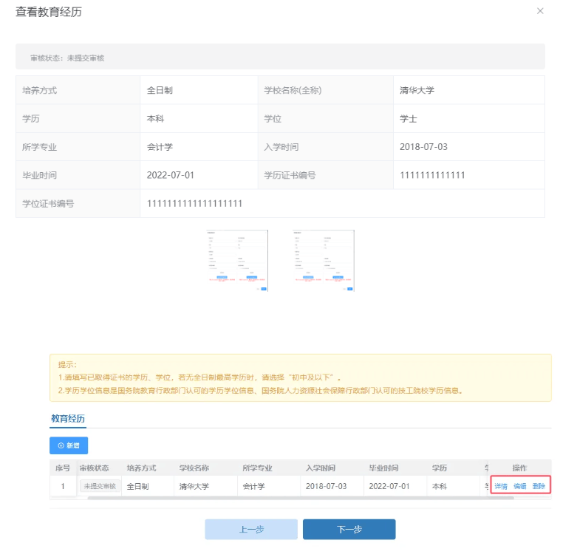
Task: Select the 教育经历 tab
Action: pos(68,419)
